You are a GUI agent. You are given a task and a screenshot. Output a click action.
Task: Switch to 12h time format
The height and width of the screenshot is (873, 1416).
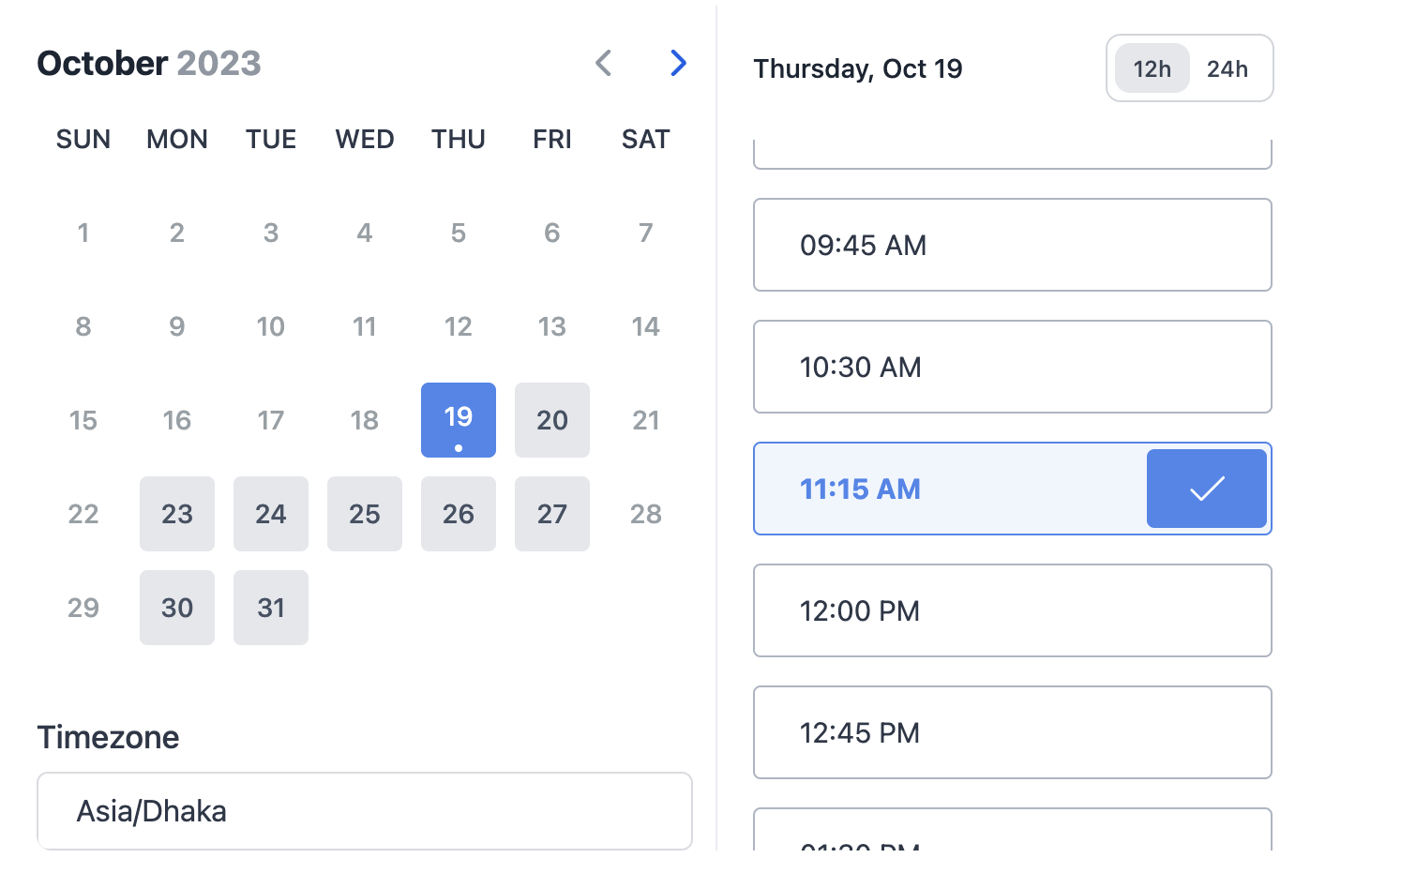pos(1152,68)
